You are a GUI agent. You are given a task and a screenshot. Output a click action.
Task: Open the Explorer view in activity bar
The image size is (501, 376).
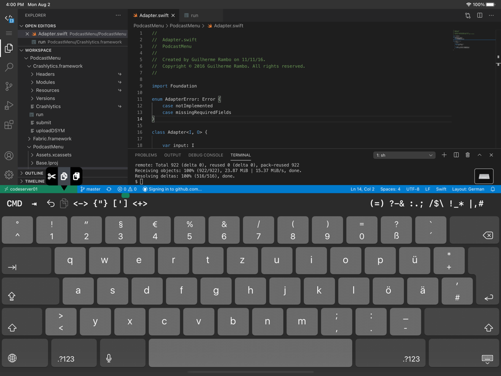coord(9,48)
